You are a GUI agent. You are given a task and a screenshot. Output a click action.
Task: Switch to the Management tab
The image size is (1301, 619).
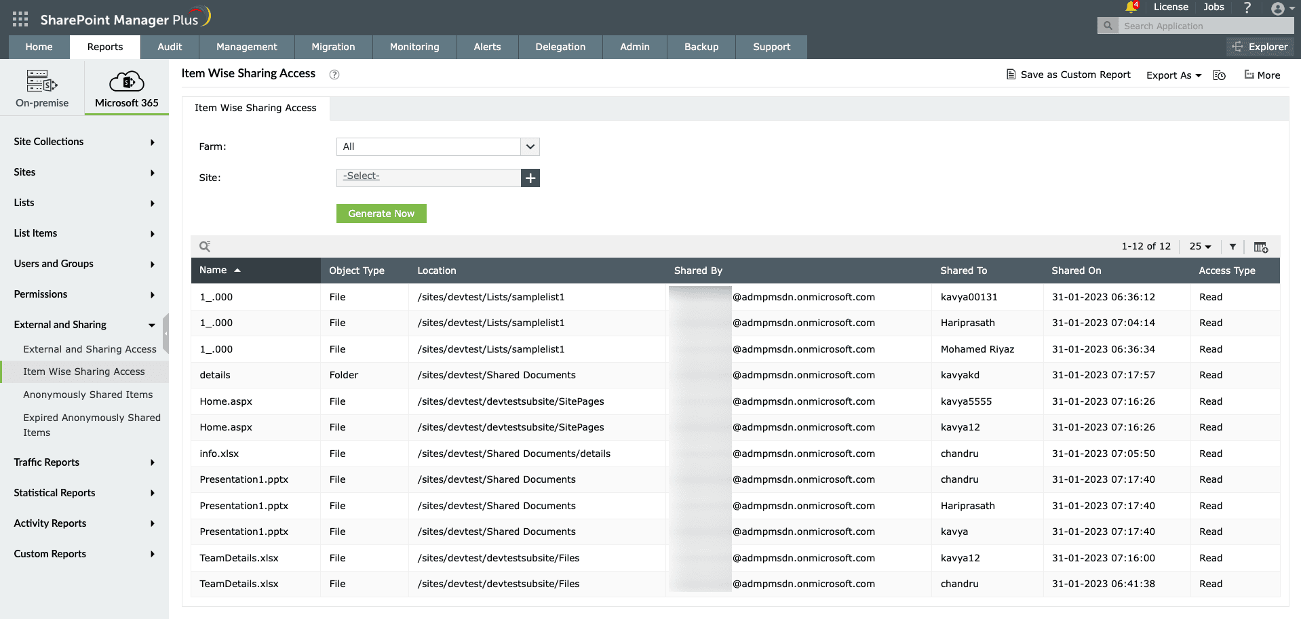click(x=247, y=47)
